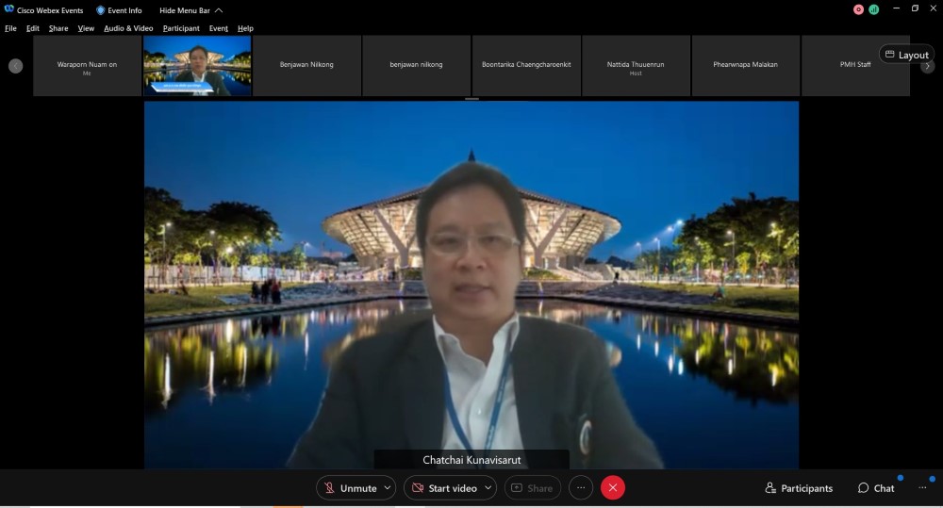Open panel options ellipsis right of Chat
The image size is (943, 508).
click(922, 488)
